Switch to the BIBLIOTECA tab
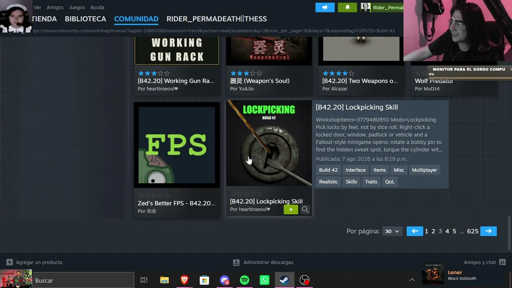This screenshot has width=512, height=288. click(x=85, y=19)
